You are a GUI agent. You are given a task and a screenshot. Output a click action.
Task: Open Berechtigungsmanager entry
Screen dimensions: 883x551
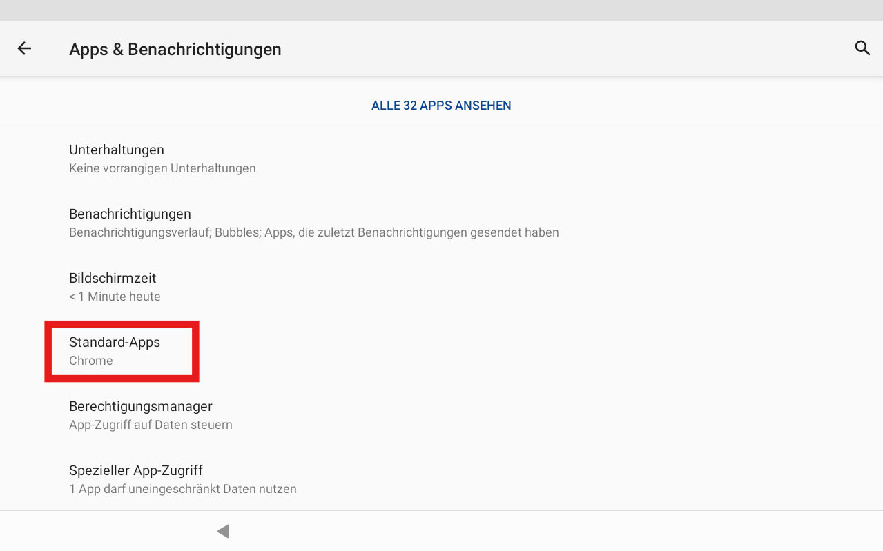[x=441, y=415]
